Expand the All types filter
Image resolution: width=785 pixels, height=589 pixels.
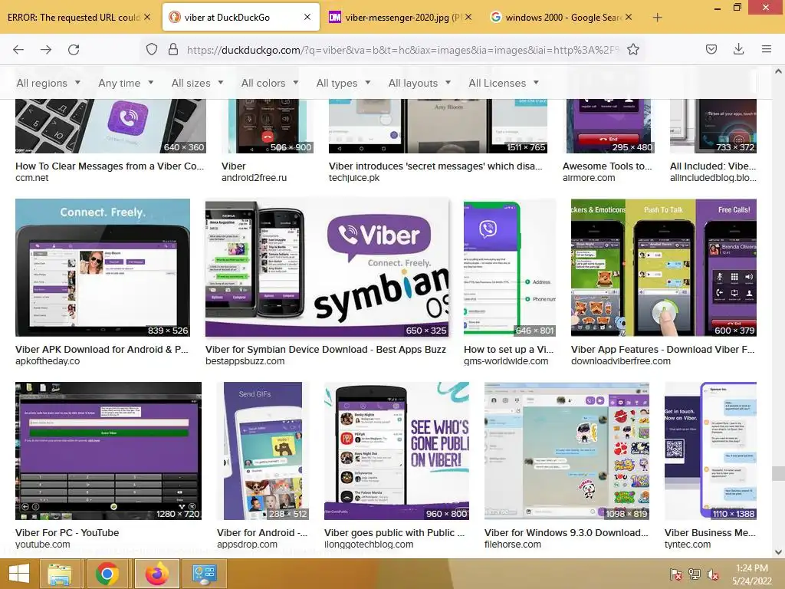coord(343,83)
